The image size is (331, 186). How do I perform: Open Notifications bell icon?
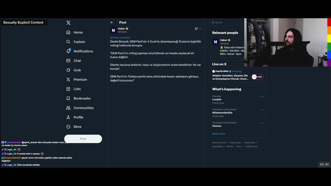[68, 51]
